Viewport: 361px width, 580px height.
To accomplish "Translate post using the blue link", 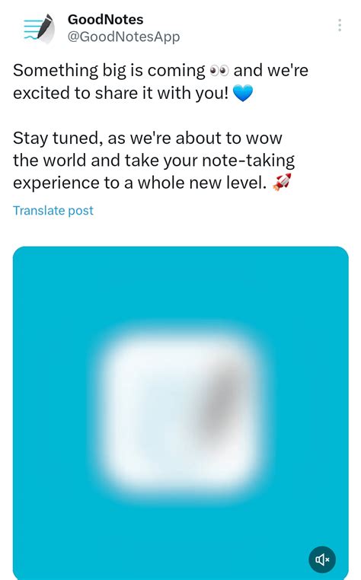I will click(x=53, y=211).
